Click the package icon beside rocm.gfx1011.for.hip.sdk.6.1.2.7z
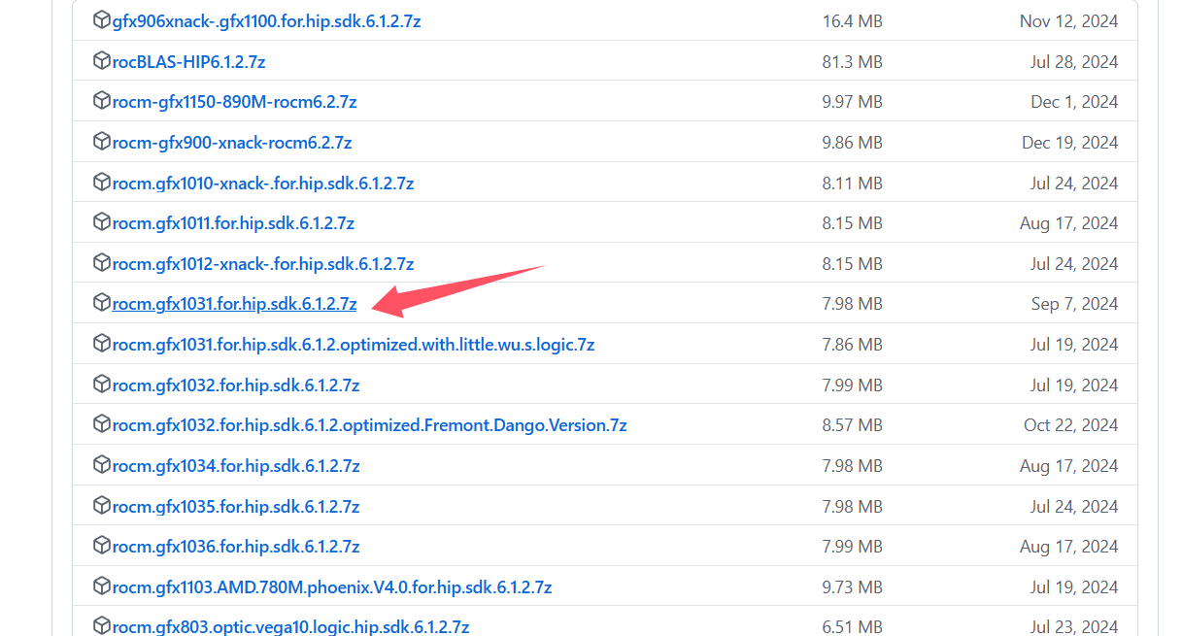 (101, 222)
